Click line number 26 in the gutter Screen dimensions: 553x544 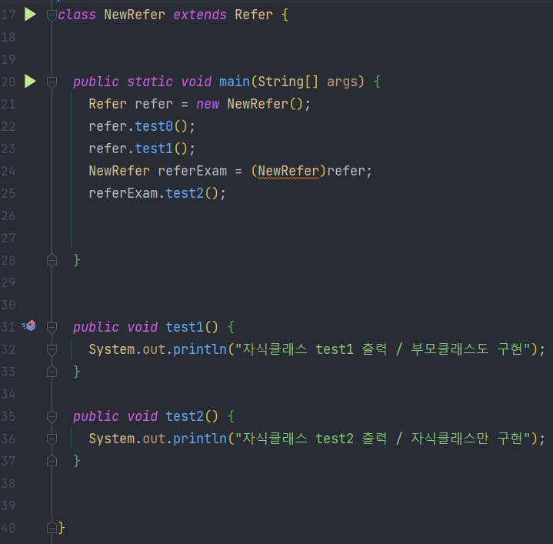pyautogui.click(x=8, y=215)
